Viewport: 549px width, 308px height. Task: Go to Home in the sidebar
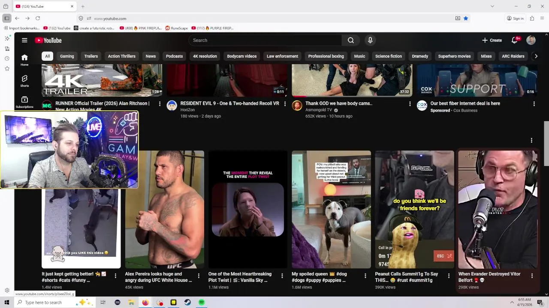[x=24, y=60]
